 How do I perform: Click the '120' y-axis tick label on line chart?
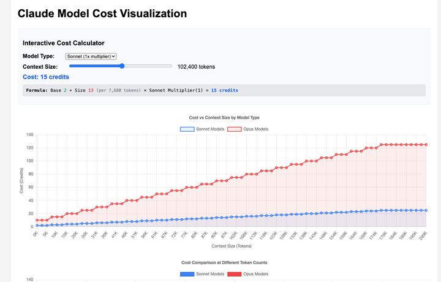[x=30, y=148]
